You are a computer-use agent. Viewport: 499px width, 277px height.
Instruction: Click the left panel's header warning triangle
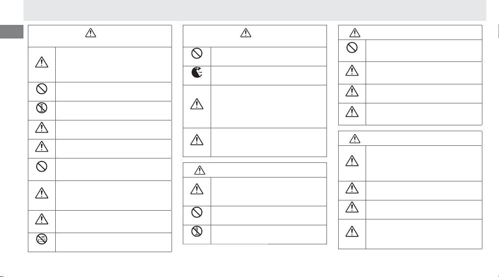(x=91, y=33)
